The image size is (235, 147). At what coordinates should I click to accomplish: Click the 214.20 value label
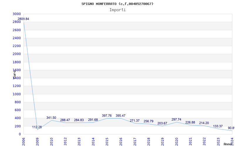(204, 123)
